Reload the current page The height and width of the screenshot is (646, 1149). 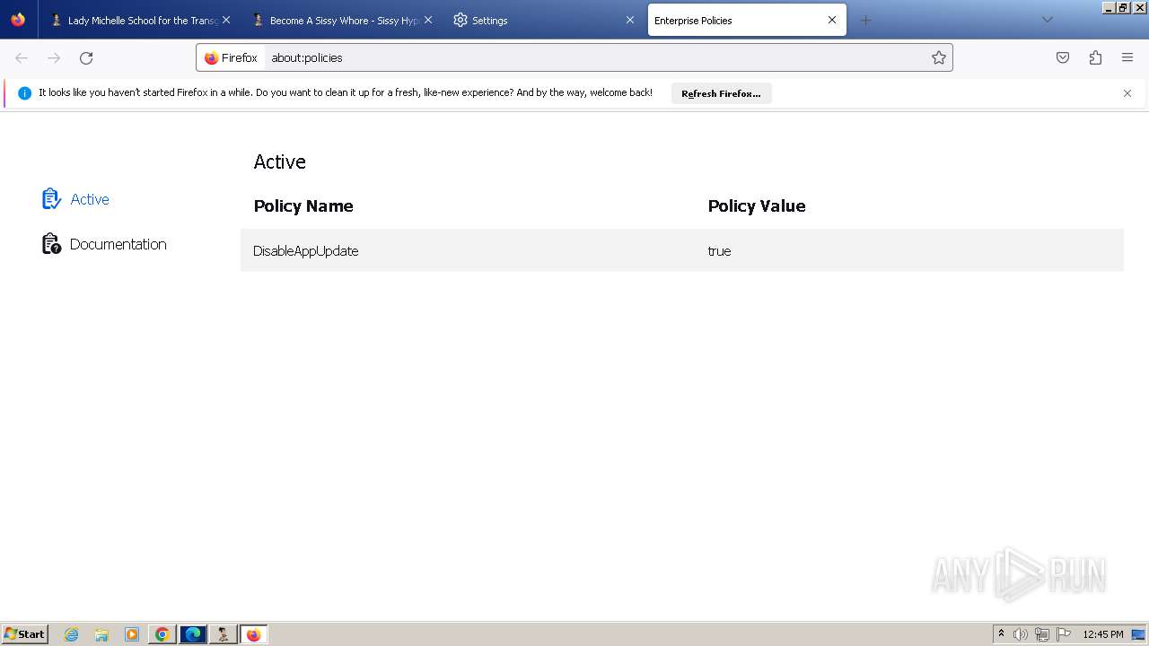click(86, 57)
